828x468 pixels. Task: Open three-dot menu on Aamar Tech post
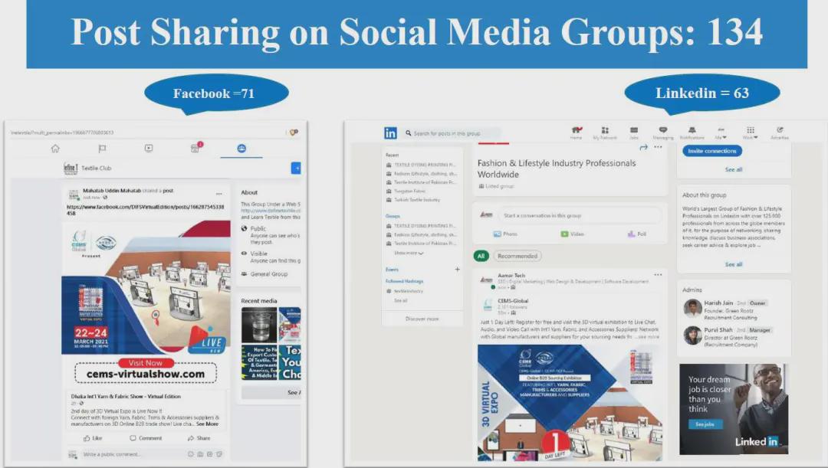tap(658, 274)
